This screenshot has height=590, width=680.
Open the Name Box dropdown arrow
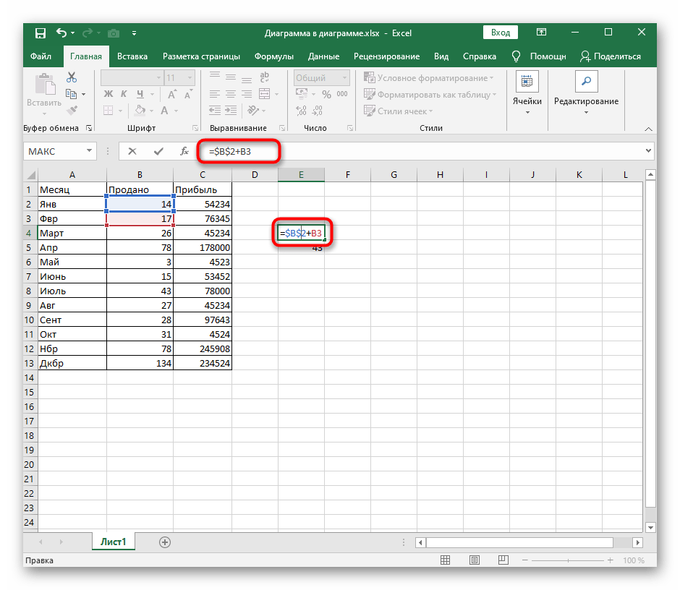point(90,151)
